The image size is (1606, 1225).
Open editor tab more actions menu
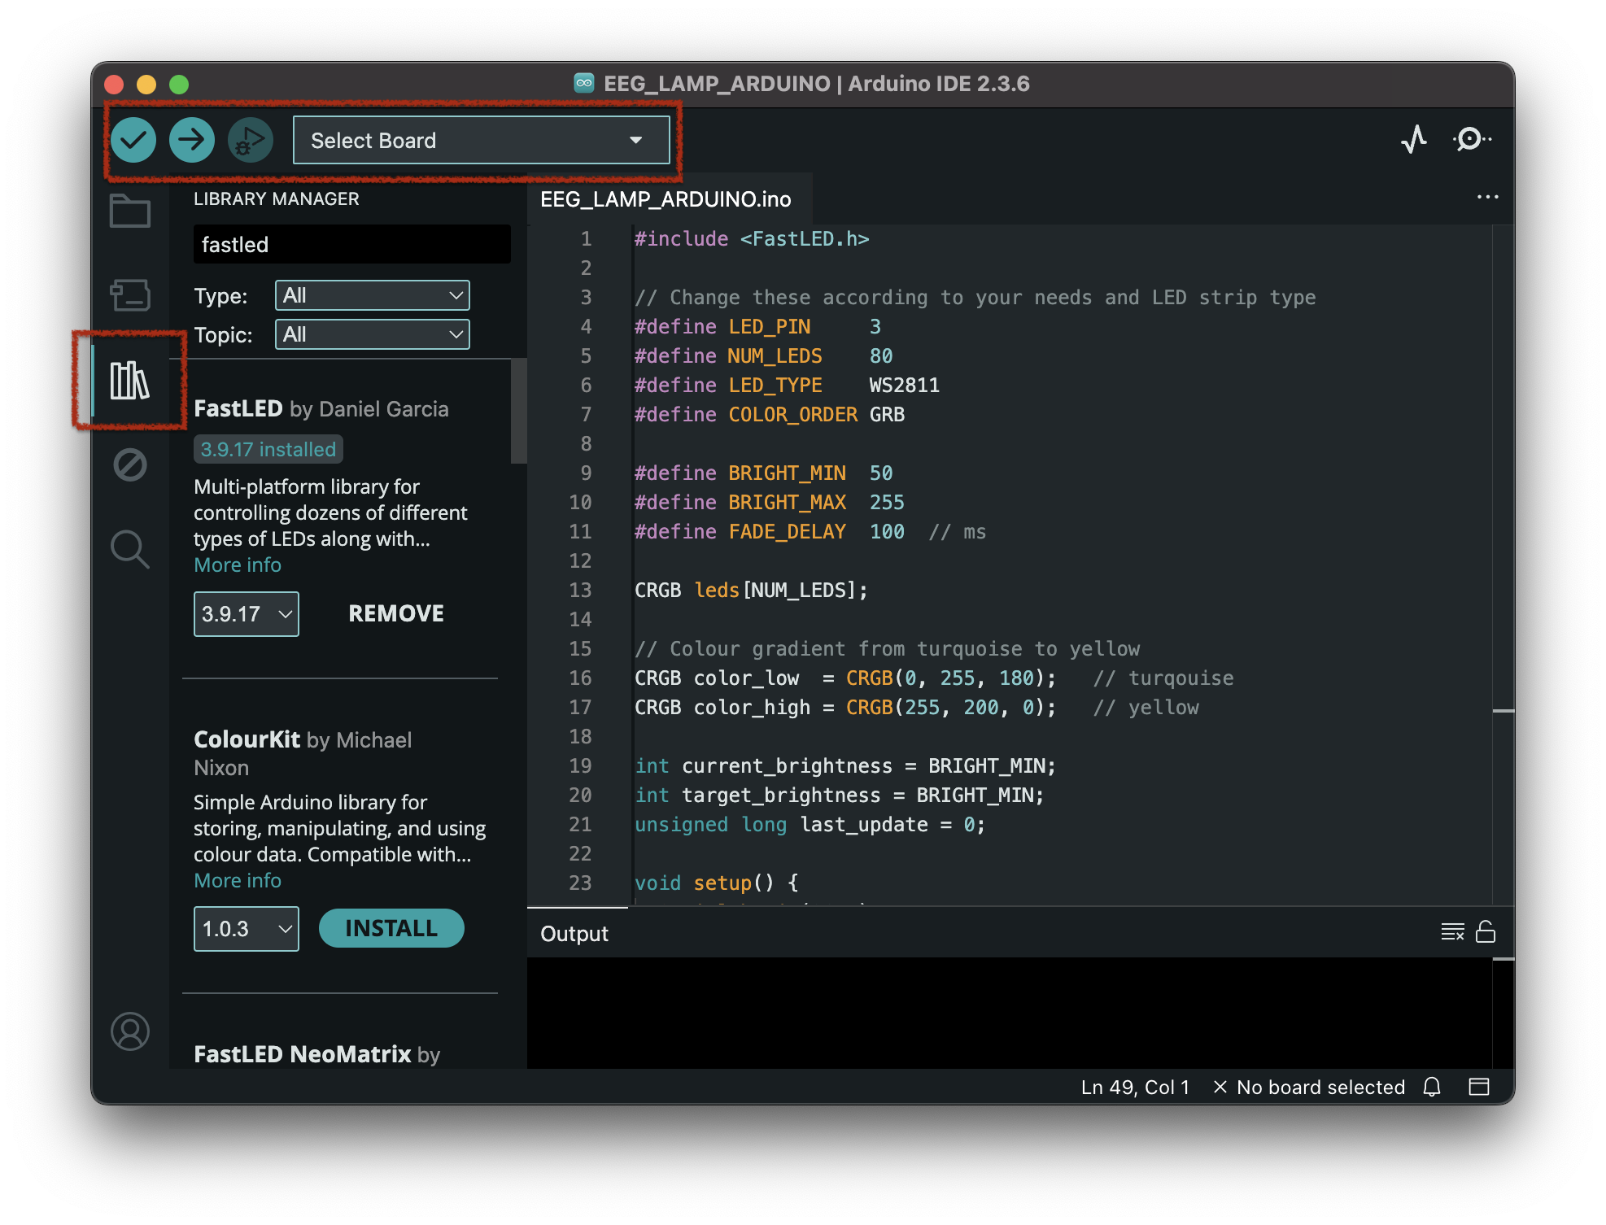point(1487,197)
